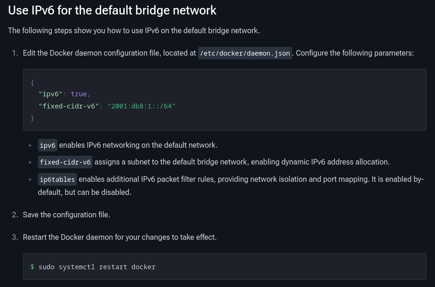Click the opening curly brace of the JSON

coord(32,82)
